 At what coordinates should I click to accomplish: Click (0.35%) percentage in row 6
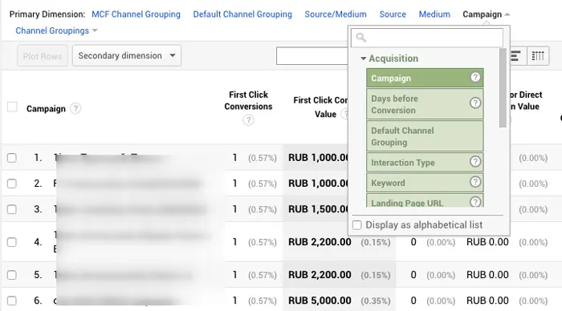[376, 301]
